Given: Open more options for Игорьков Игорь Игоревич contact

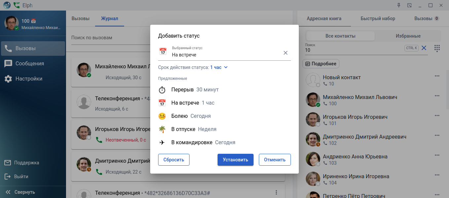Looking at the screenshot, I should [437, 115].
